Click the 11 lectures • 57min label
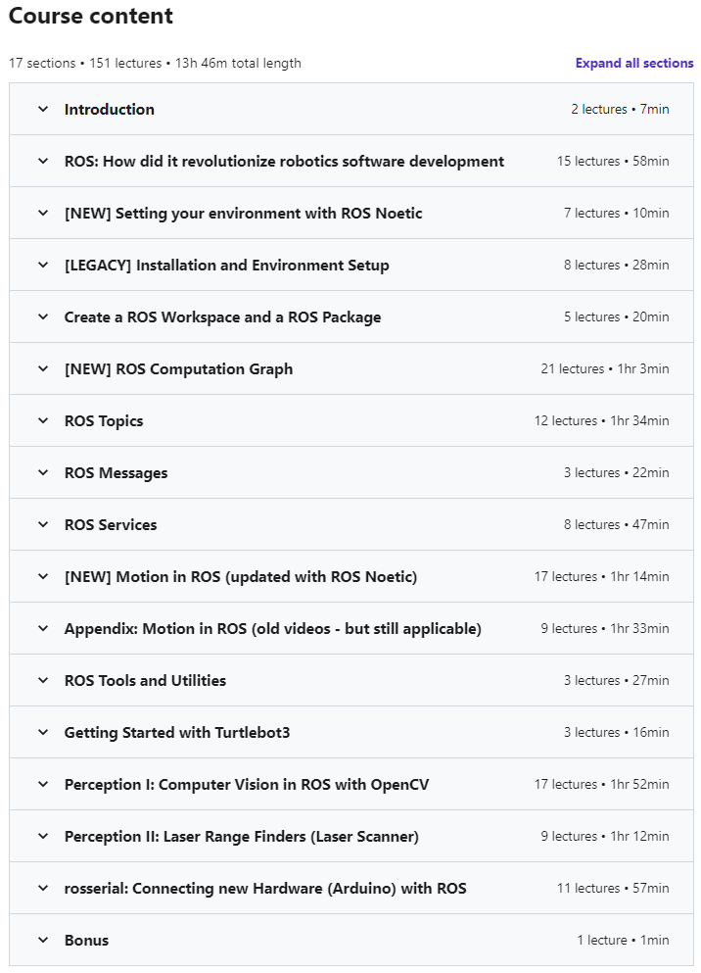This screenshot has width=701, height=973. [613, 888]
